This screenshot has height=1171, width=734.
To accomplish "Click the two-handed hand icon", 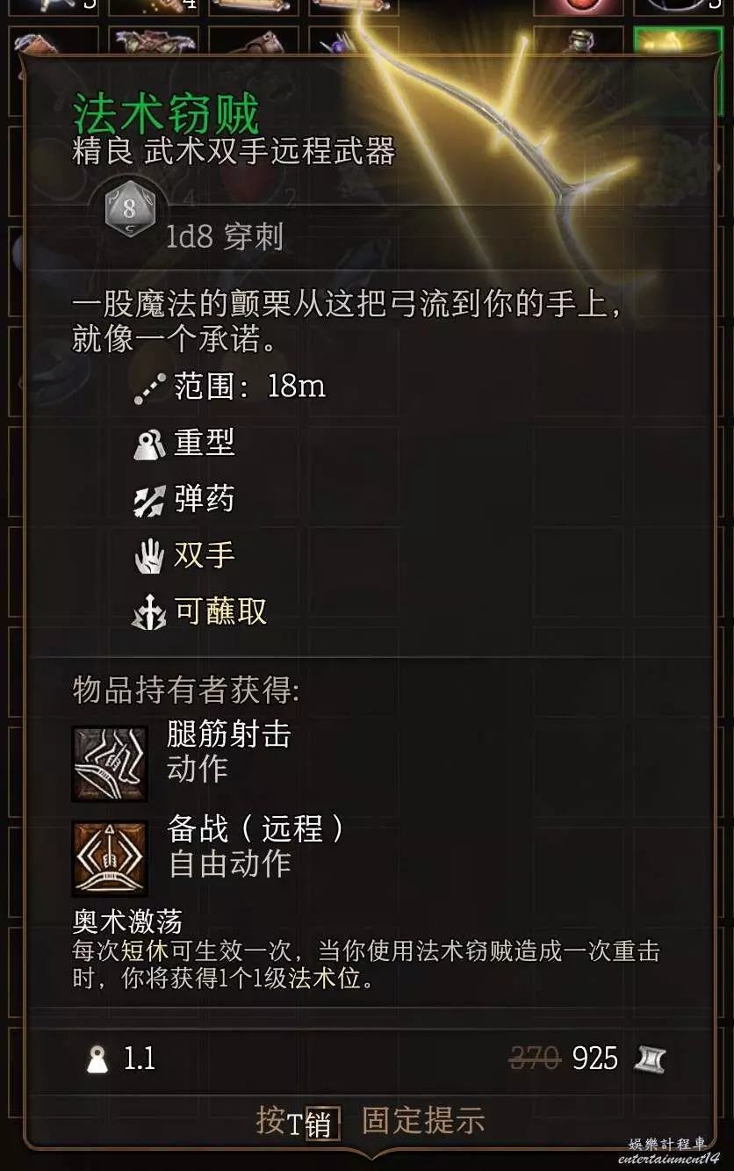I will [x=149, y=556].
